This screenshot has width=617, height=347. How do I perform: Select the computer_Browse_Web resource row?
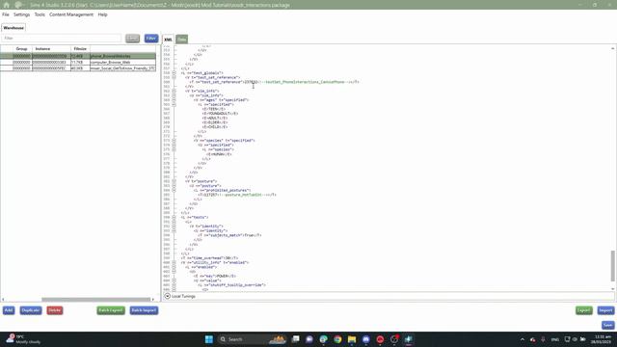click(x=78, y=62)
